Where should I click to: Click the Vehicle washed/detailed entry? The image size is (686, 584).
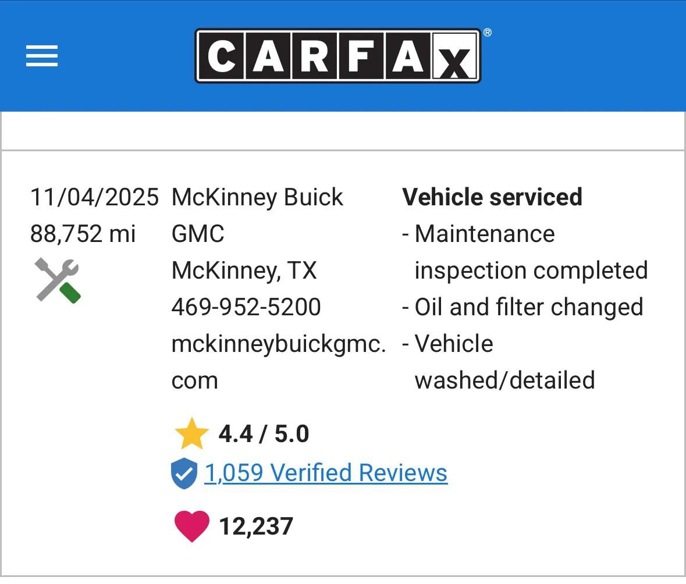click(500, 362)
